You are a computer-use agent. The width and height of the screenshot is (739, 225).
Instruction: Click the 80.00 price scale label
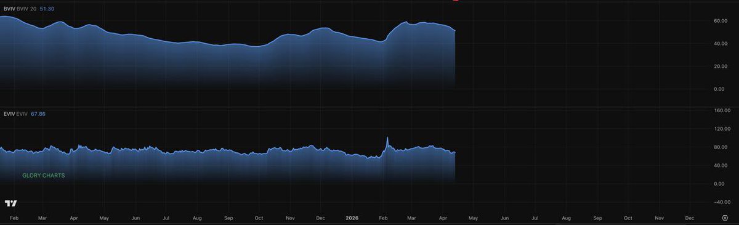pos(721,147)
